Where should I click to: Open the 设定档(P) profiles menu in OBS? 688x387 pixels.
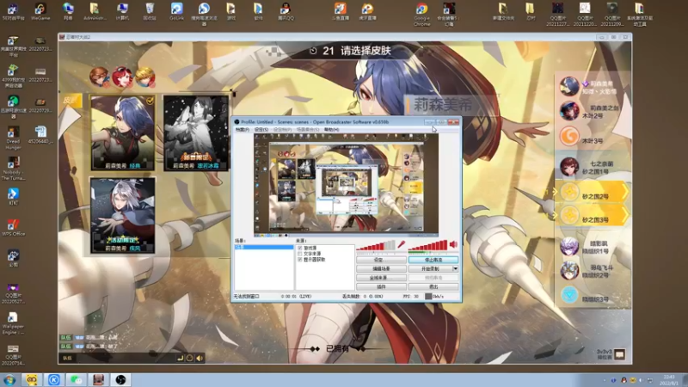point(282,130)
